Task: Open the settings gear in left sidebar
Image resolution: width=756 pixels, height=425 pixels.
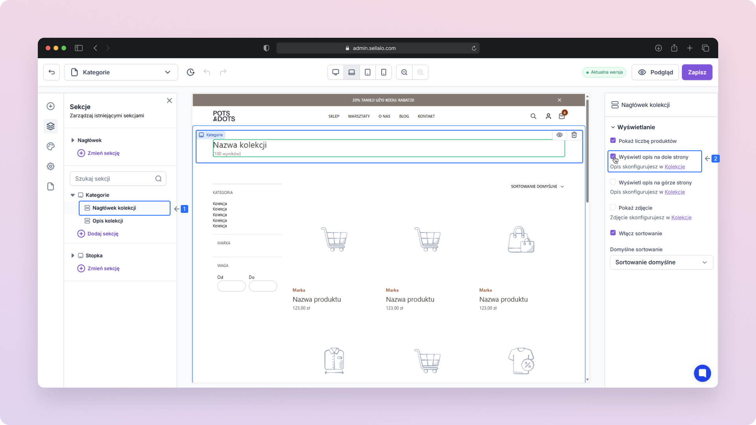Action: [50, 166]
